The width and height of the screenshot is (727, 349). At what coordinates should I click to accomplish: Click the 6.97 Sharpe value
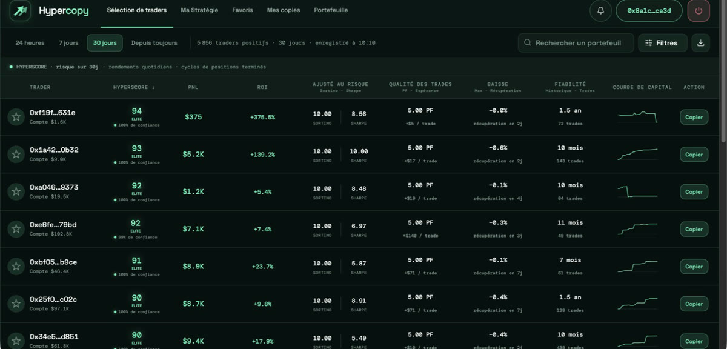click(x=359, y=226)
